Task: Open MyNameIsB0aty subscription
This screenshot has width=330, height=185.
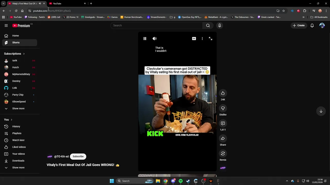Action: (20, 74)
